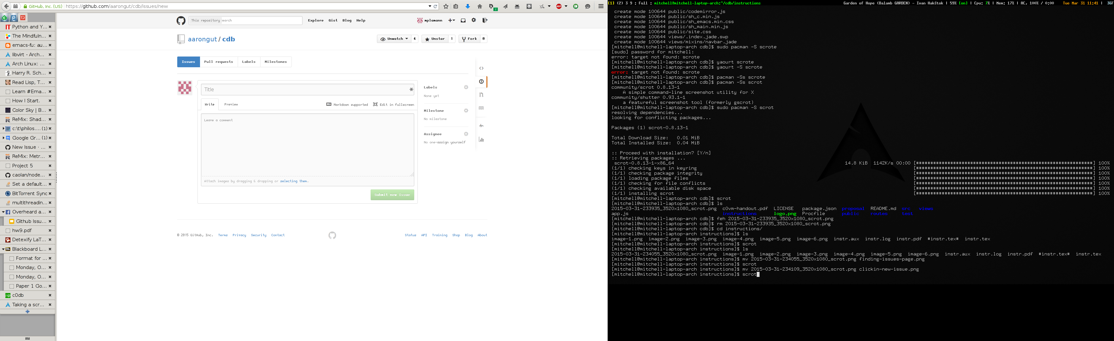This screenshot has width=1114, height=341.
Task: Open the Assignee gear dropdown
Action: pyautogui.click(x=466, y=134)
